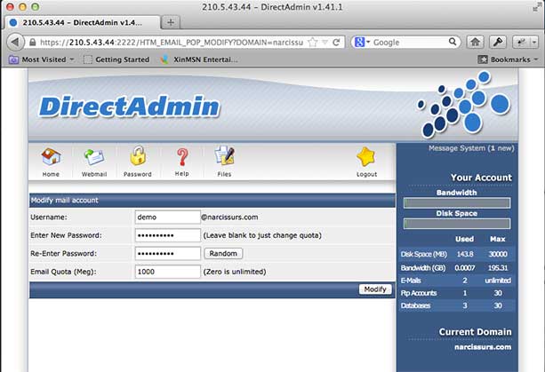Click the Username field containing demo
This screenshot has width=545, height=372.
[167, 218]
